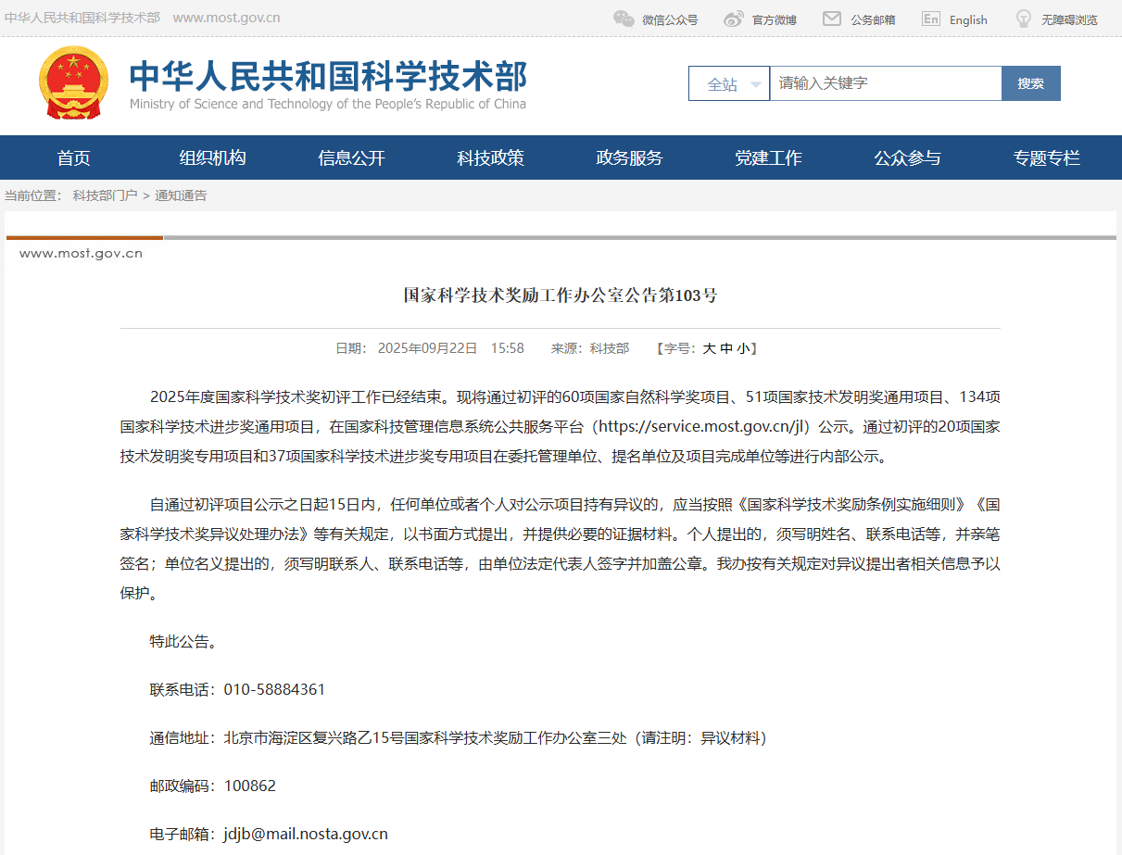This screenshot has width=1122, height=855.
Task: Open the 科技政策 navigation menu
Action: pos(490,157)
